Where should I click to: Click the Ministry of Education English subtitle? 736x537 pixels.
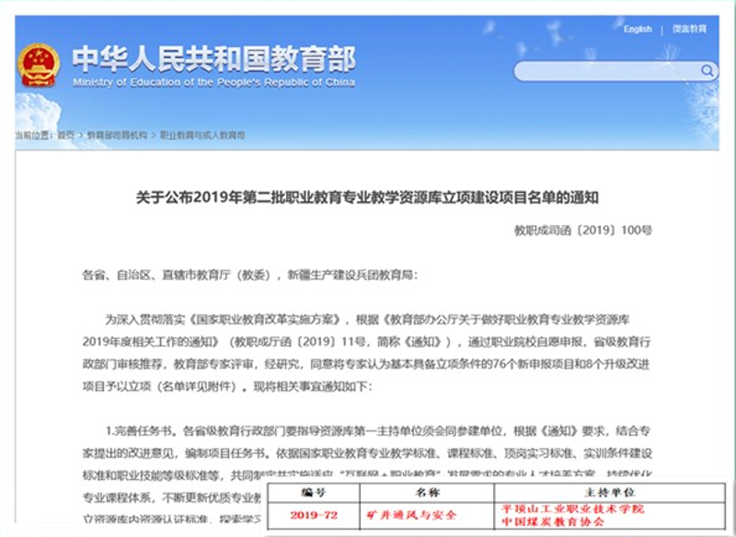tap(214, 83)
